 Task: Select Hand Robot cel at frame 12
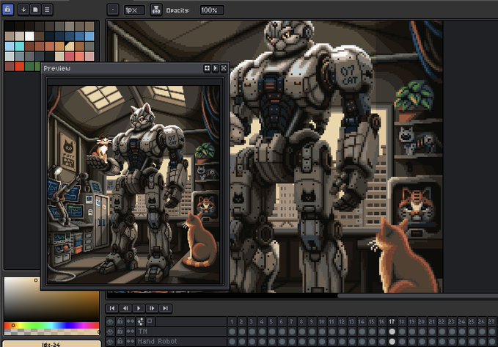[x=342, y=342]
